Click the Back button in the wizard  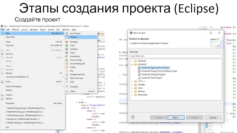[158, 117]
